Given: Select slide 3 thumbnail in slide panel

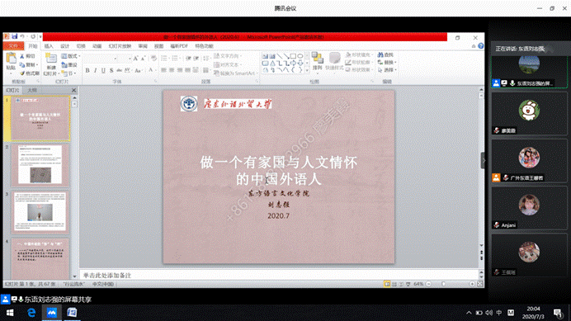Looking at the screenshot, I should [40, 212].
